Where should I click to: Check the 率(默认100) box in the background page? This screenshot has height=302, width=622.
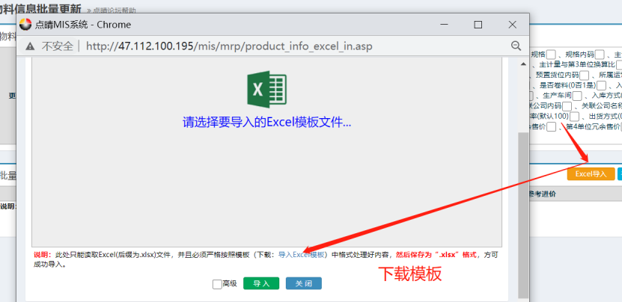point(574,117)
